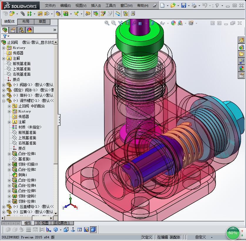This screenshot has height=241, width=246.
Task: Open the 帮助(H) menu
Action: click(x=143, y=6)
